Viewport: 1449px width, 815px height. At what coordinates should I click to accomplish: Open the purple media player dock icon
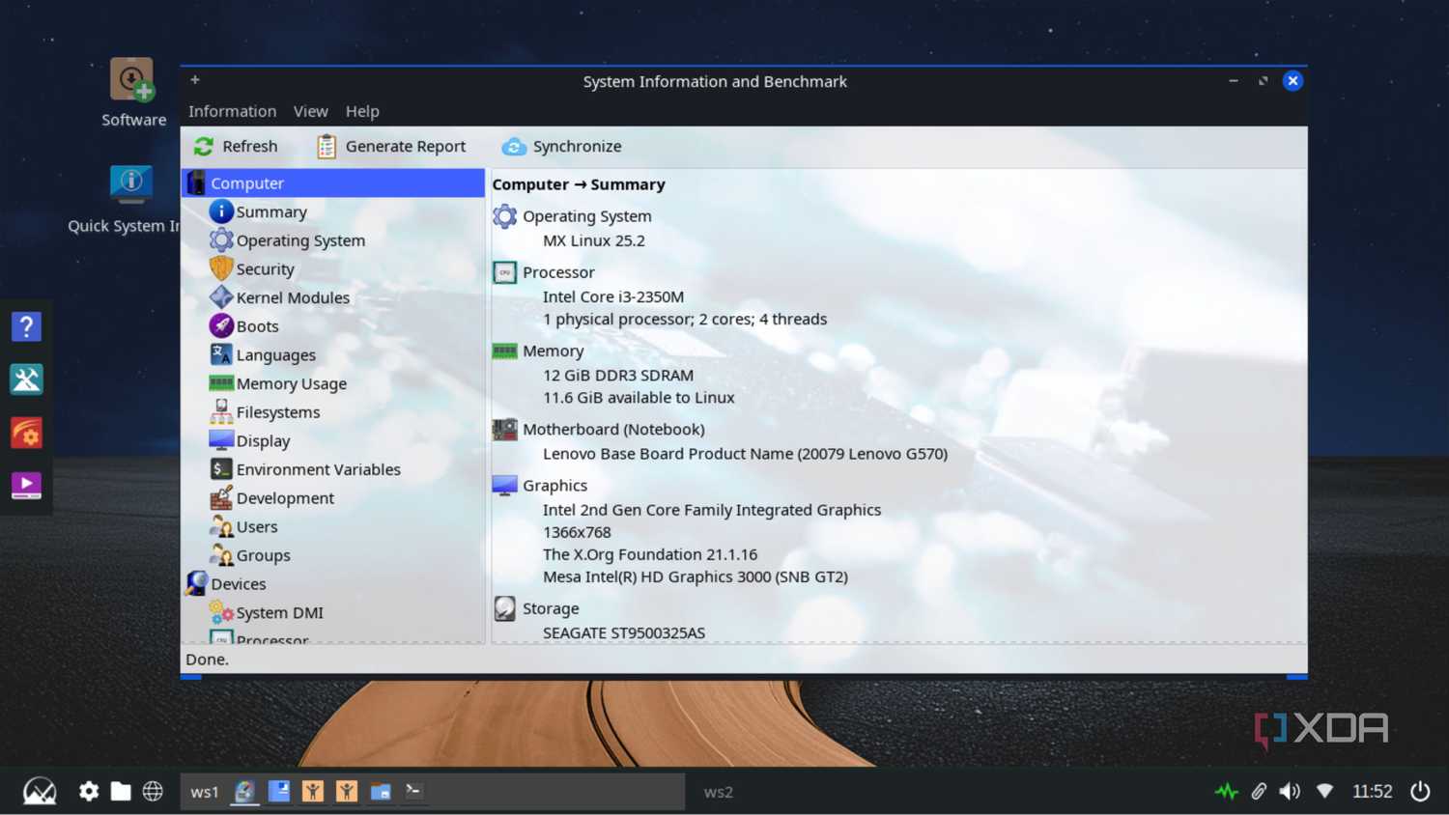(26, 485)
